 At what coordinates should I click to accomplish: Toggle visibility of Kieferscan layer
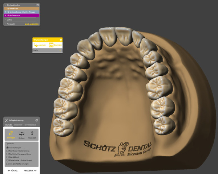click(x=8, y=8)
